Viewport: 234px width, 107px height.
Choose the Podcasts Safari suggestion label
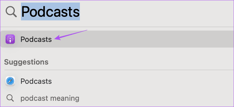(36, 81)
